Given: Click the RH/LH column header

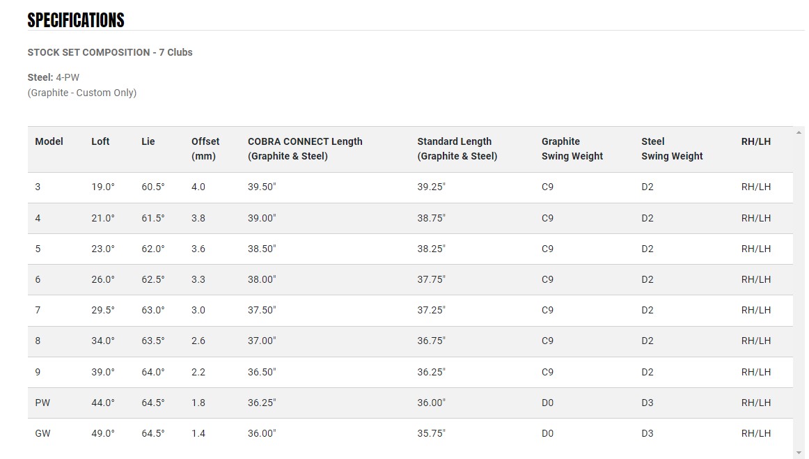Looking at the screenshot, I should 755,141.
